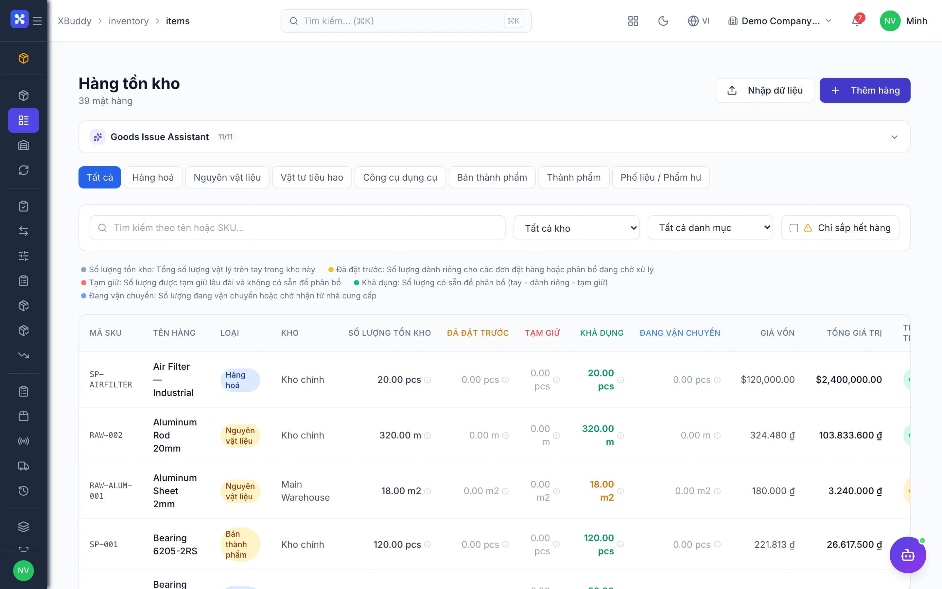Go to inventory breadcrumb link
Image resolution: width=942 pixels, height=589 pixels.
(x=129, y=21)
